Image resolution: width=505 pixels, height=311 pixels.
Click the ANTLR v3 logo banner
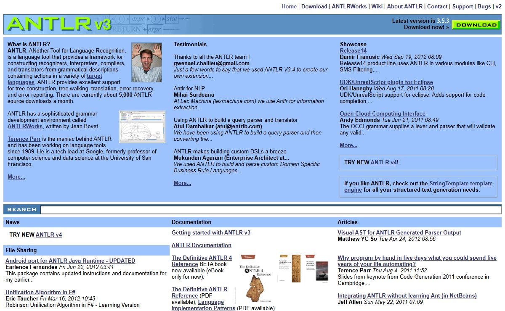59,24
